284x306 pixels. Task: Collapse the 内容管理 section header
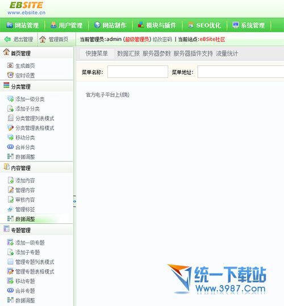tap(36, 167)
